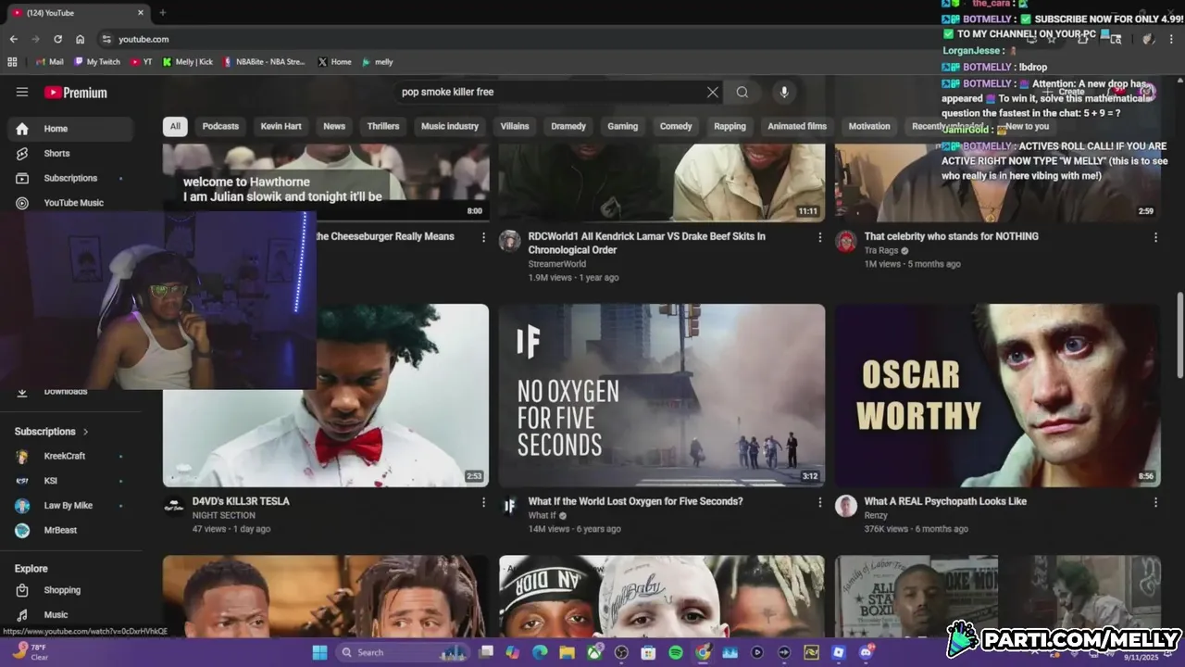The image size is (1185, 667).
Task: Click the YouTube Premium logo
Action: coord(76,93)
